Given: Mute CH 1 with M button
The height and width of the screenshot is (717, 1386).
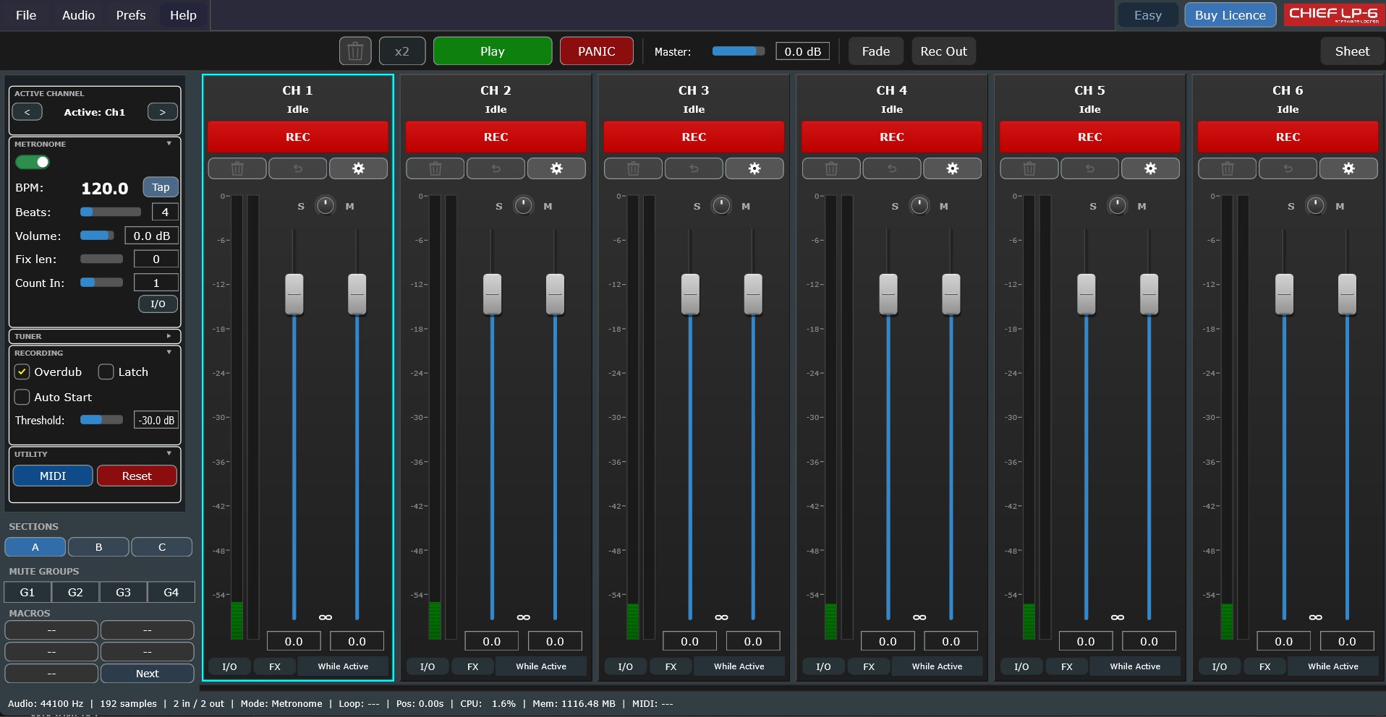Looking at the screenshot, I should click(350, 207).
